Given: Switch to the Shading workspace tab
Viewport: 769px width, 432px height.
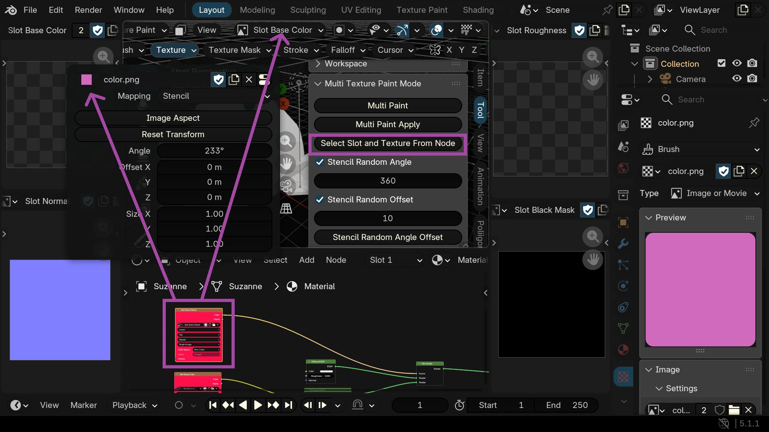Looking at the screenshot, I should [x=478, y=10].
